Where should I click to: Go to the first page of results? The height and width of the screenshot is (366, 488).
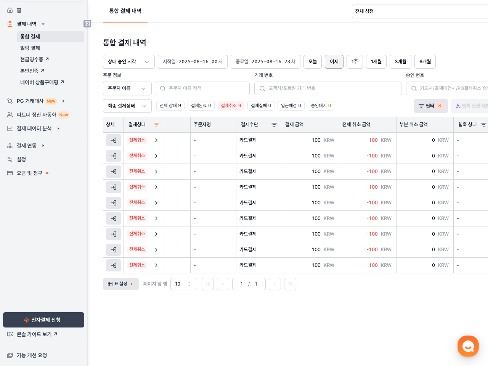click(x=207, y=284)
